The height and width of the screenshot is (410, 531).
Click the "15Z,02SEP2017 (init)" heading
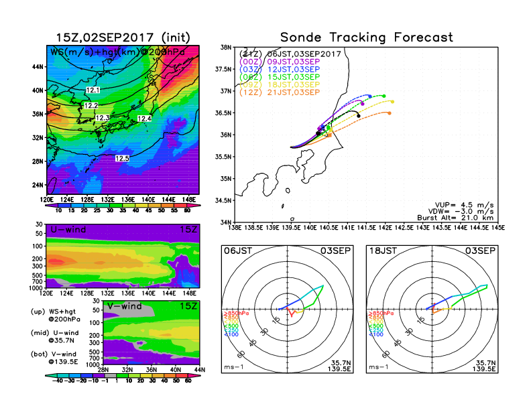[x=123, y=38]
